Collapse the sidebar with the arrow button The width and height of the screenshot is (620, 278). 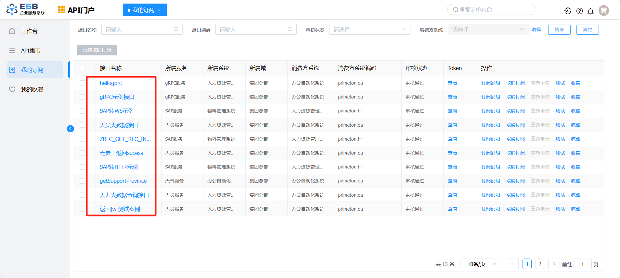point(71,129)
